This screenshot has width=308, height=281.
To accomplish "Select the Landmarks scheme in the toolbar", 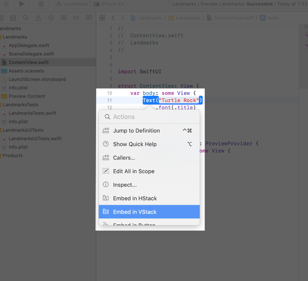I will (x=72, y=4).
